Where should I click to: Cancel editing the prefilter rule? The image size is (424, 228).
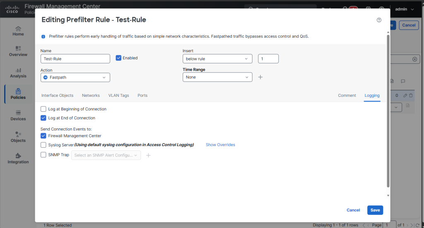click(353, 210)
